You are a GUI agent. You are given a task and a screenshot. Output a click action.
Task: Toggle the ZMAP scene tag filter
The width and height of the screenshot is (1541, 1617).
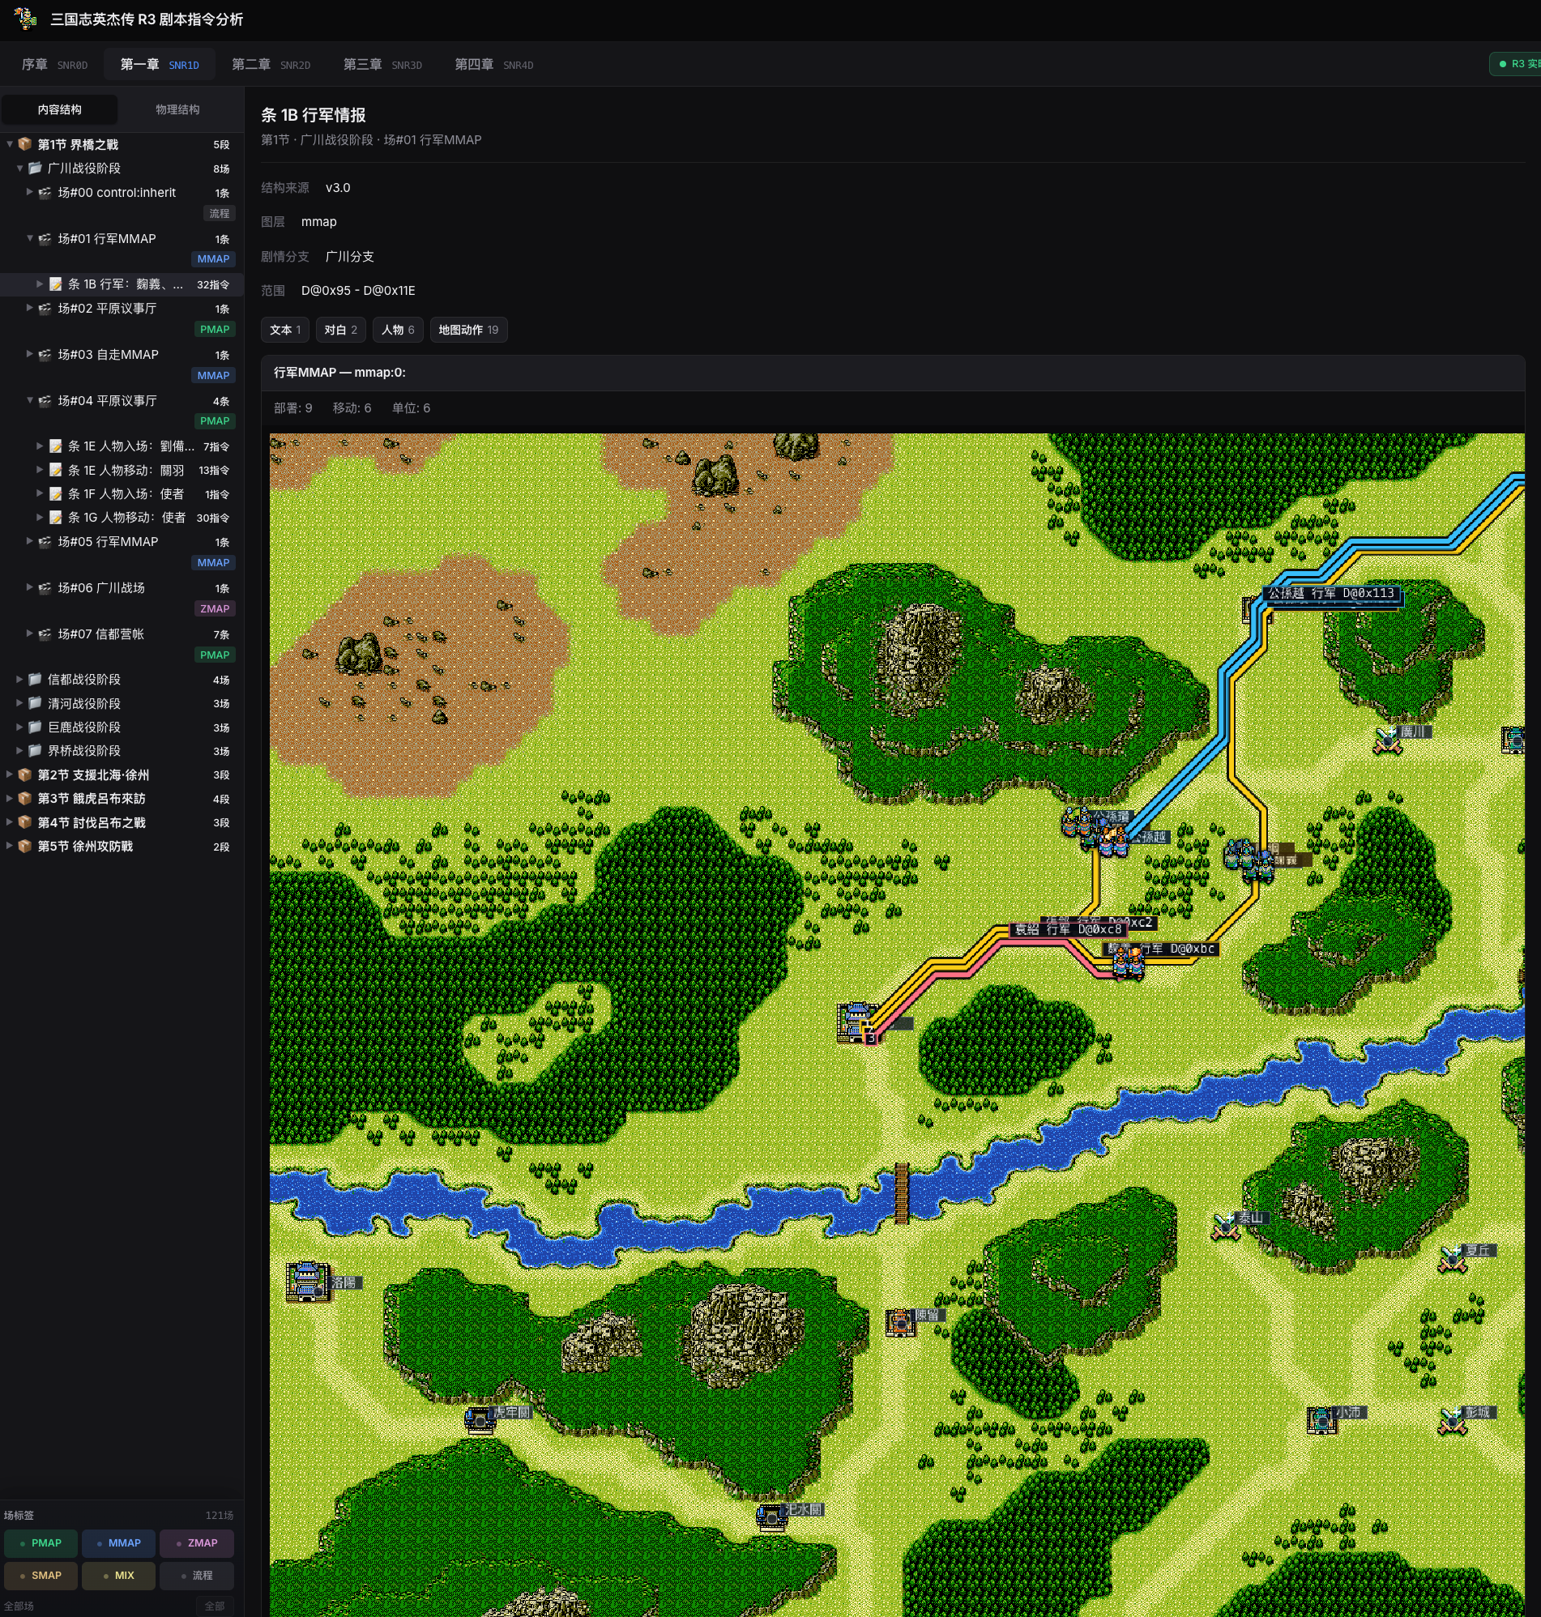point(196,1543)
